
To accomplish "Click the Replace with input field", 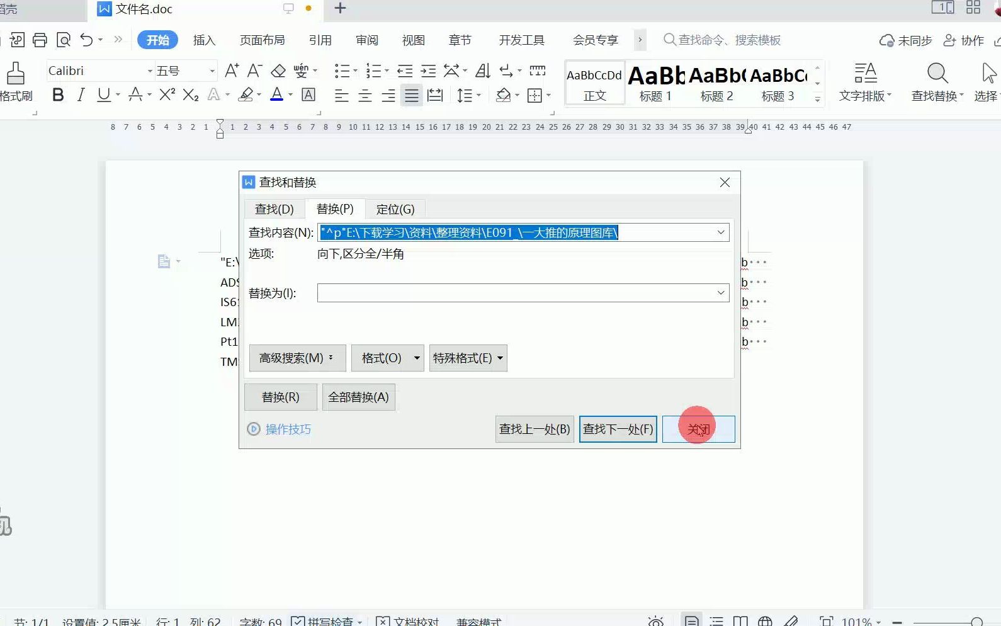I will 523,293.
